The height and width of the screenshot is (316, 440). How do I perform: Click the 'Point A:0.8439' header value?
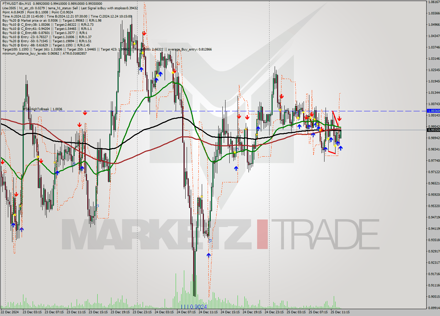pyautogui.click(x=13, y=12)
